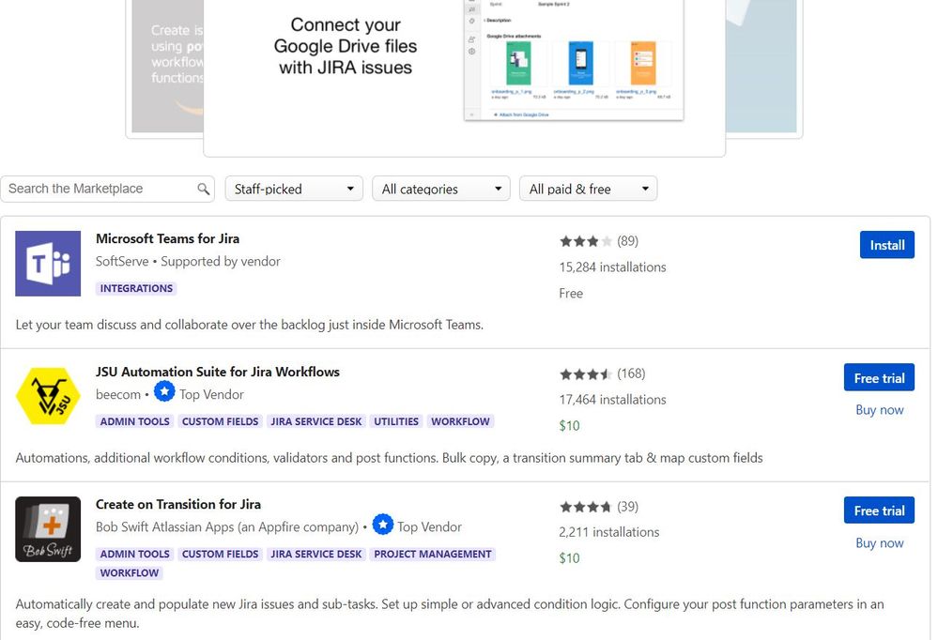Open JSU Automation Suite for Jira Workflows title
Viewport: 938px width, 640px height.
218,372
